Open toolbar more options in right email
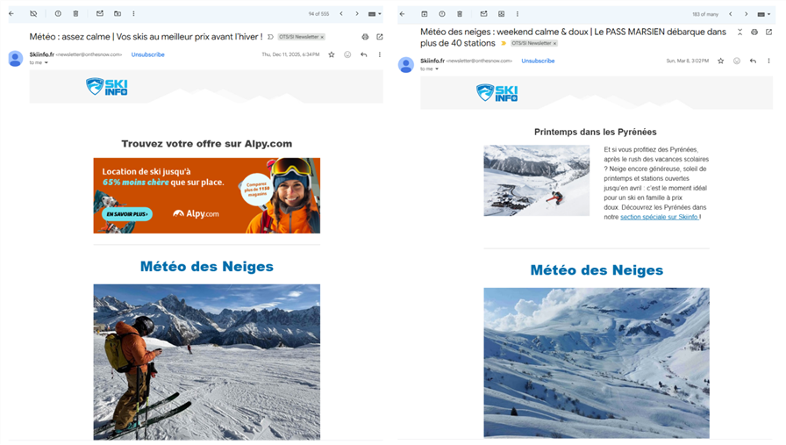The height and width of the screenshot is (445, 786). point(518,13)
